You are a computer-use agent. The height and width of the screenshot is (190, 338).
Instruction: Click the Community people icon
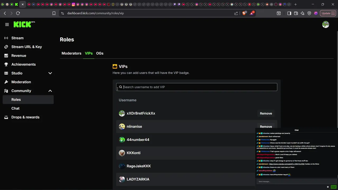coord(6,91)
